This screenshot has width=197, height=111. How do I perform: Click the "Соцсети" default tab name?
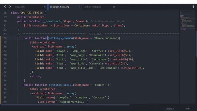101,85
